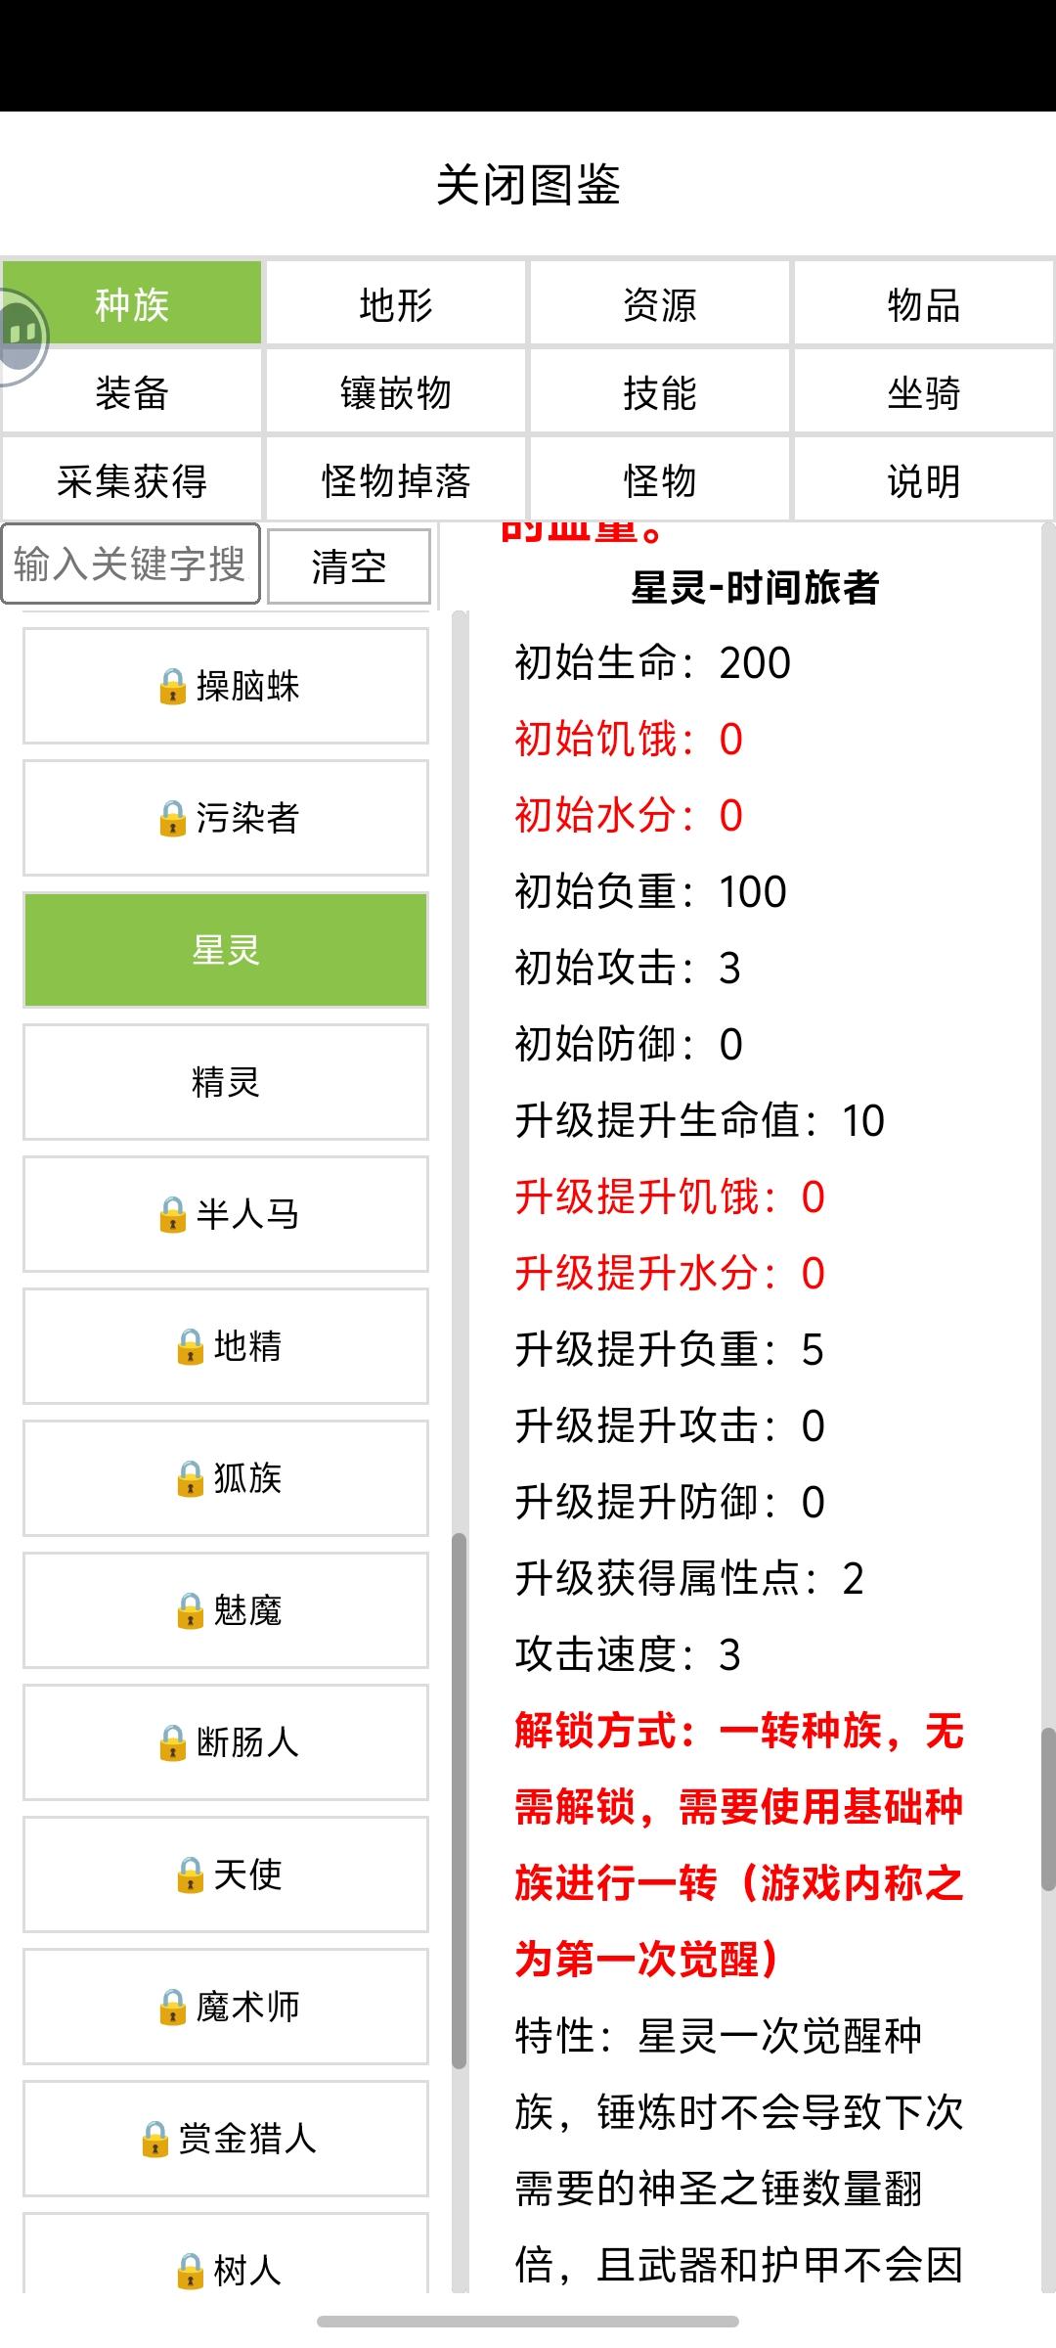Click the lock icon beside 天使
Image resolution: width=1056 pixels, height=2348 pixels.
tap(190, 1875)
